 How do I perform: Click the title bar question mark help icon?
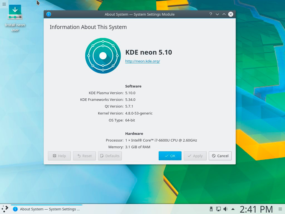(x=211, y=14)
